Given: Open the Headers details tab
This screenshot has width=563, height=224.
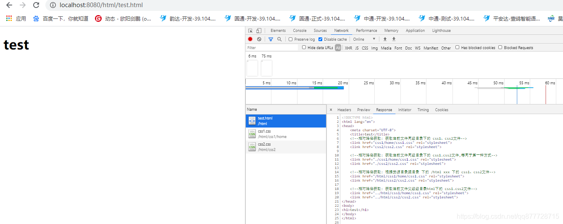Looking at the screenshot, I should pos(344,110).
